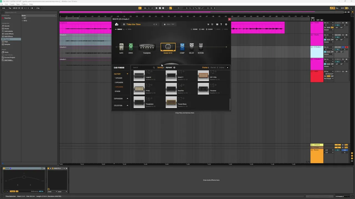Viewport: 355px width, 199px height.
Task: Open the BIAS FX tuner icon
Action: pyautogui.click(x=212, y=24)
